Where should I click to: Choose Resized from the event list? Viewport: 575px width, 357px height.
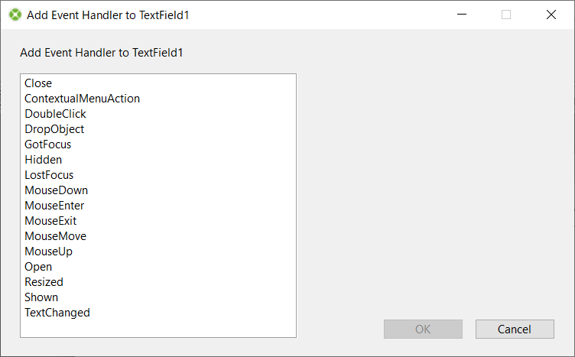[x=44, y=282]
